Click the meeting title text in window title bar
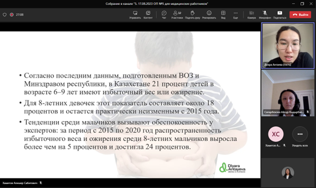This screenshot has height=188, width=316. tap(157, 4)
